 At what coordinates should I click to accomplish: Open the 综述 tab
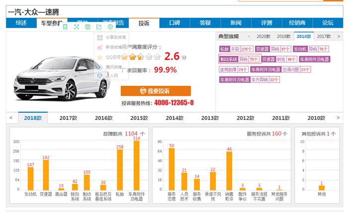tap(21, 23)
